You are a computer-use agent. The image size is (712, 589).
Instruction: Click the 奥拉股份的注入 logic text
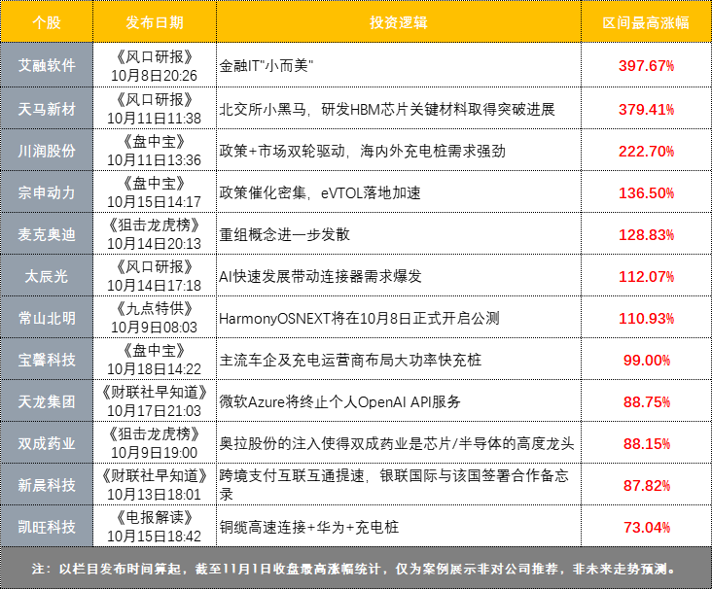(397, 443)
